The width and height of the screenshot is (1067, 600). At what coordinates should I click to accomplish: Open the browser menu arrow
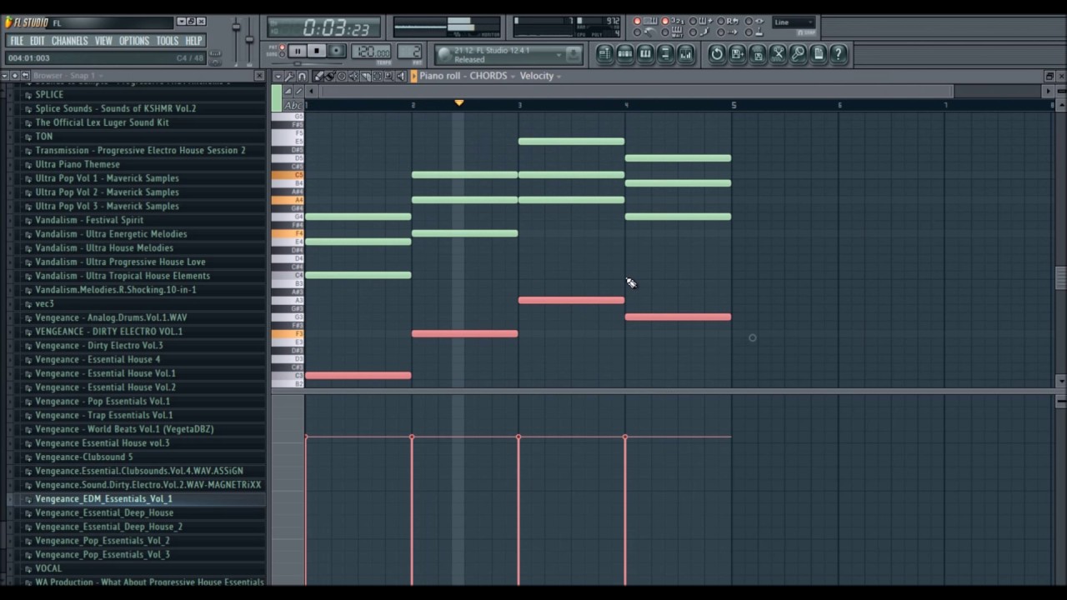pos(4,76)
